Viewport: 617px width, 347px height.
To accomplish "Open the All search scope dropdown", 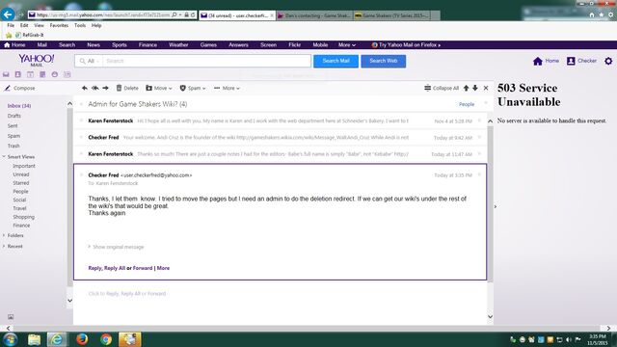I will click(x=90, y=61).
